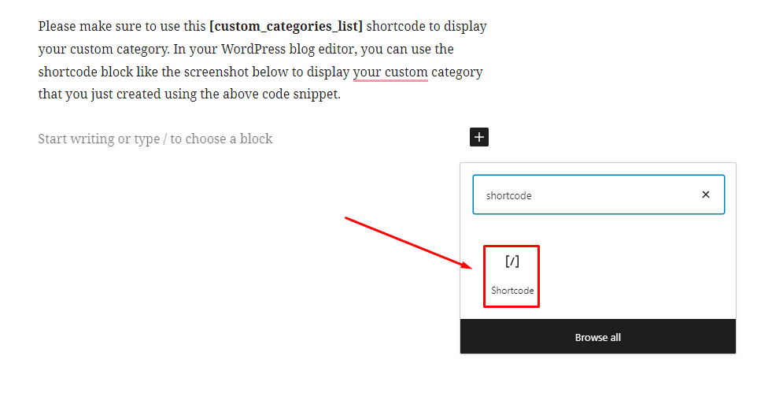Clear the block search with X icon

pos(706,195)
